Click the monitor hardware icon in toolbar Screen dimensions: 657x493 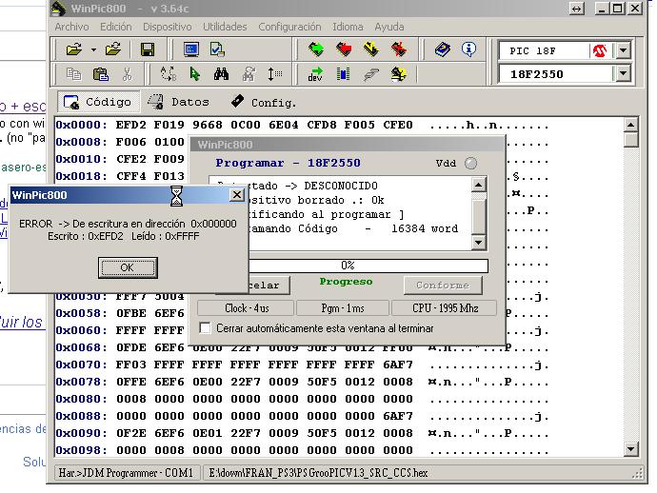coord(191,49)
